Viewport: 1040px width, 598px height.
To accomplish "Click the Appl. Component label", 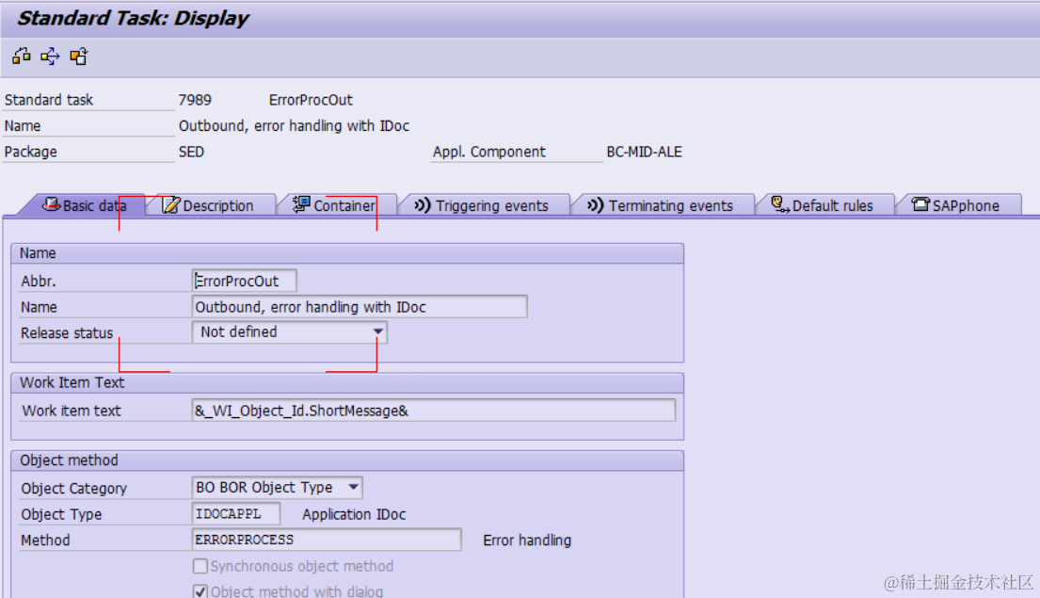I will click(x=488, y=152).
